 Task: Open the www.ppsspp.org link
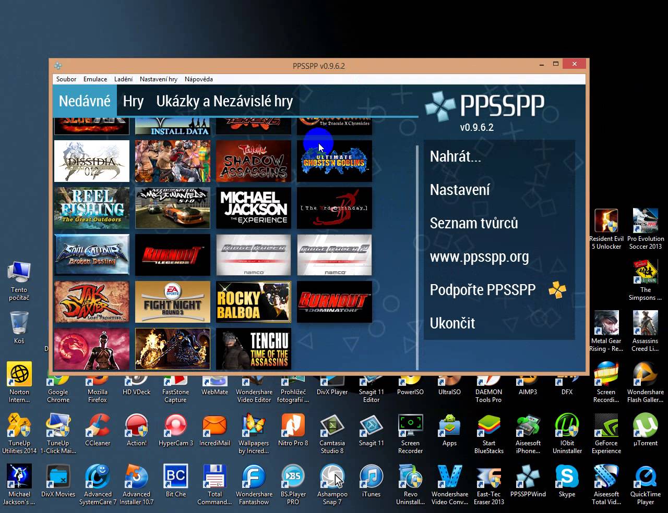[479, 256]
